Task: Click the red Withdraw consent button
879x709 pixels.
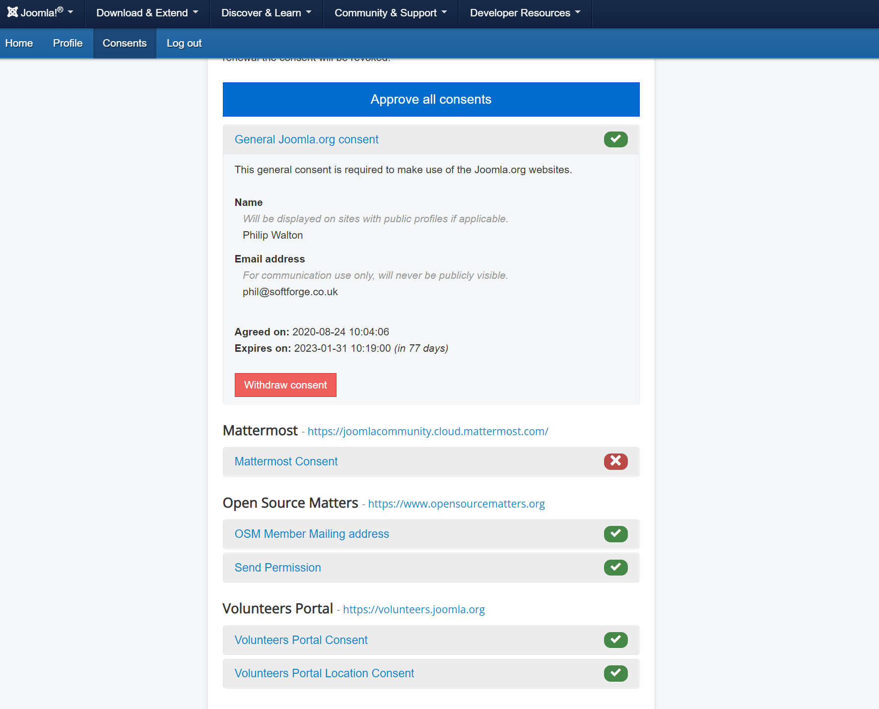Action: point(285,385)
